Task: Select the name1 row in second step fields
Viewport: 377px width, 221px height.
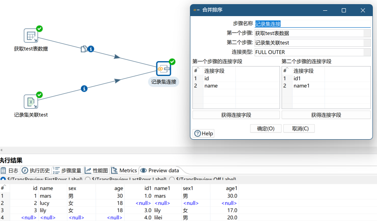Action: point(302,86)
